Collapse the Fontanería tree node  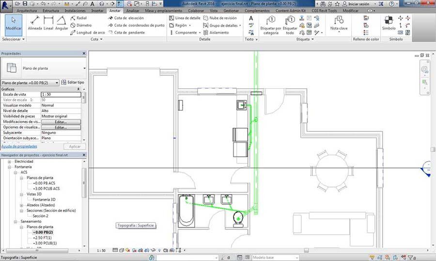click(10, 166)
